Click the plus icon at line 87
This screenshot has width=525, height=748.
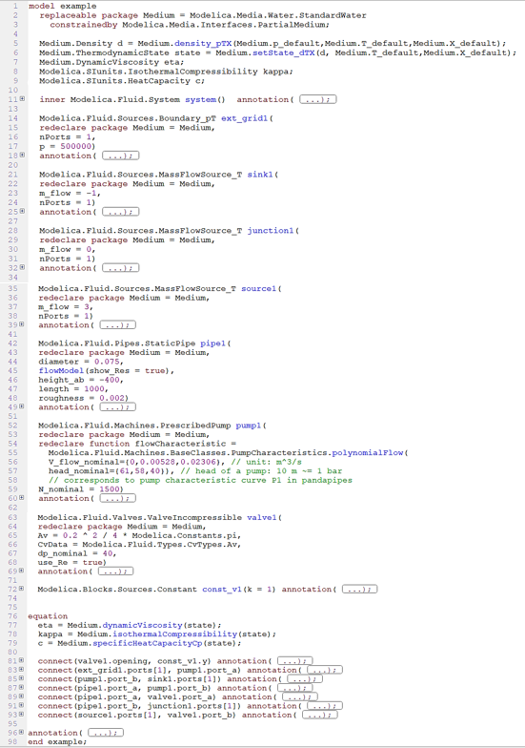(21, 688)
